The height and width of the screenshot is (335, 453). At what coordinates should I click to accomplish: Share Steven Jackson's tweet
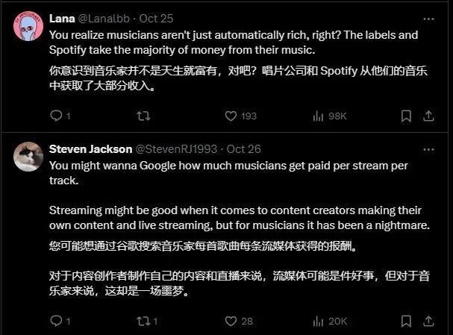(429, 321)
